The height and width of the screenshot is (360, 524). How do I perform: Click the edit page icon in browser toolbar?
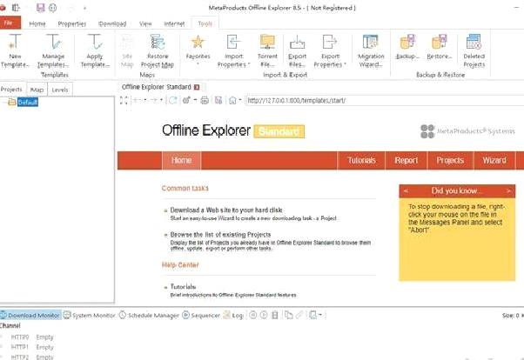click(186, 100)
